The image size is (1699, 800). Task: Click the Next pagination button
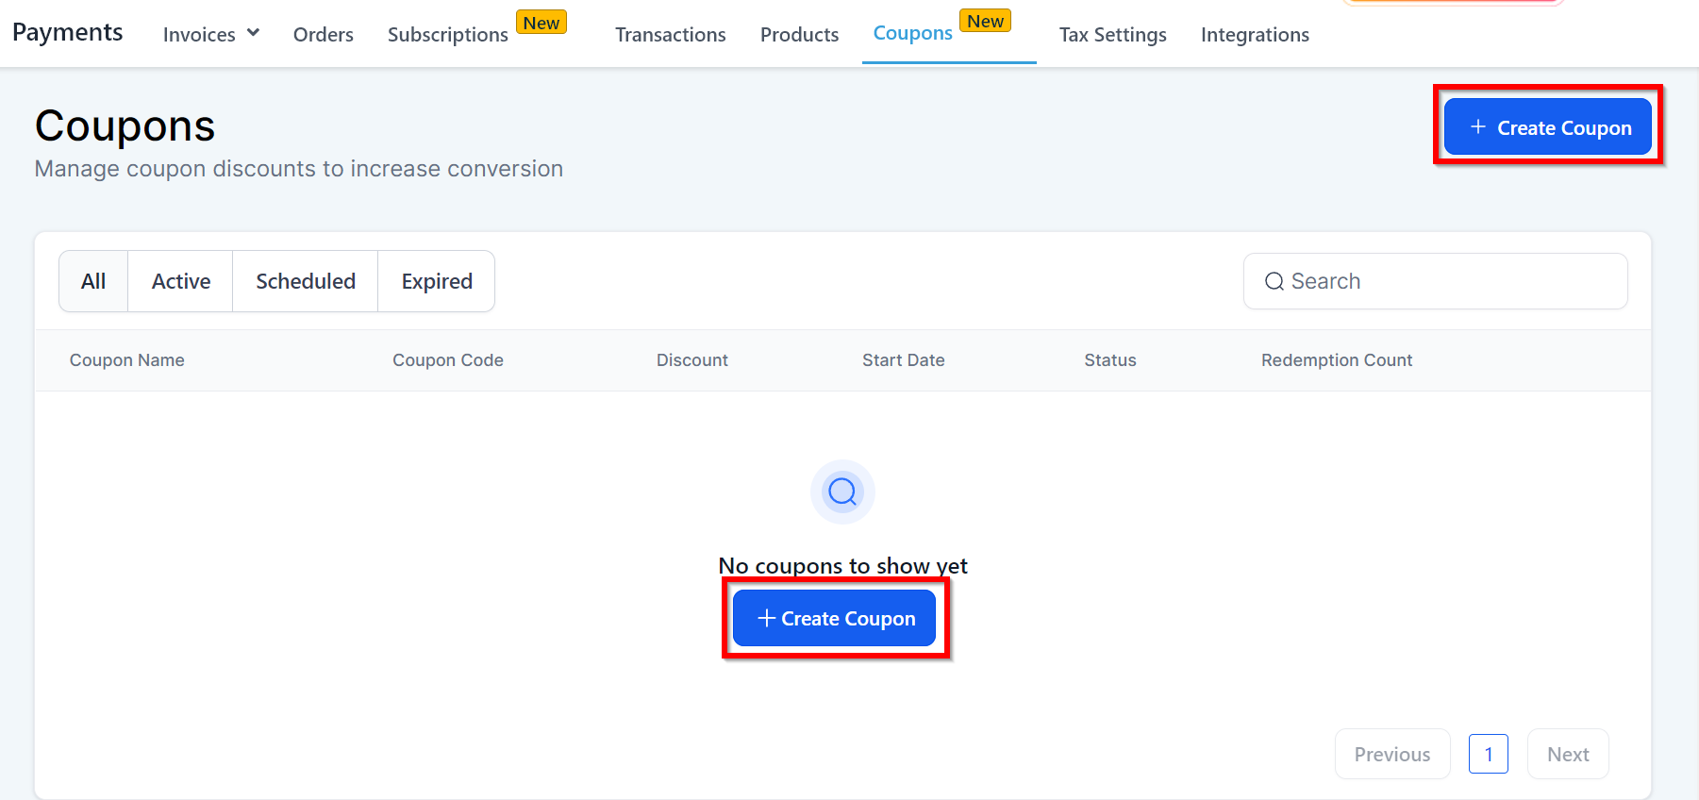(x=1567, y=754)
